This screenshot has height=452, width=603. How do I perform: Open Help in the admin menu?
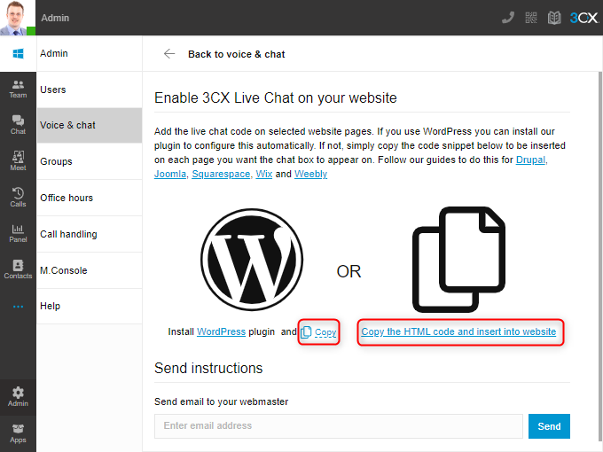coord(90,306)
